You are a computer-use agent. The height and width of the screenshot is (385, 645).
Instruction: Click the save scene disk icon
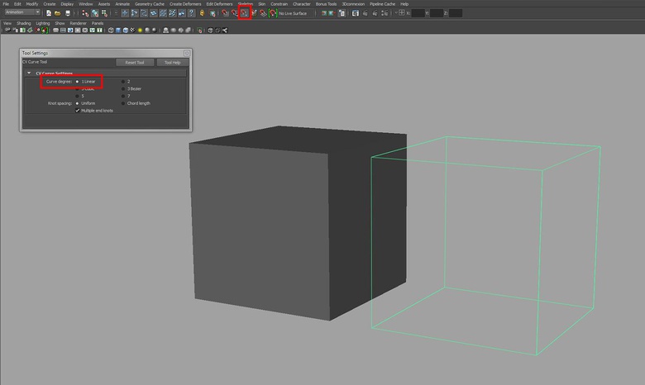(x=66, y=13)
